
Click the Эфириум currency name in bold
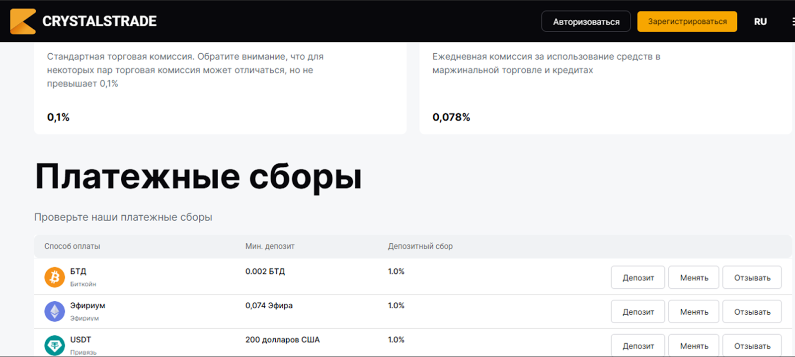[87, 305]
